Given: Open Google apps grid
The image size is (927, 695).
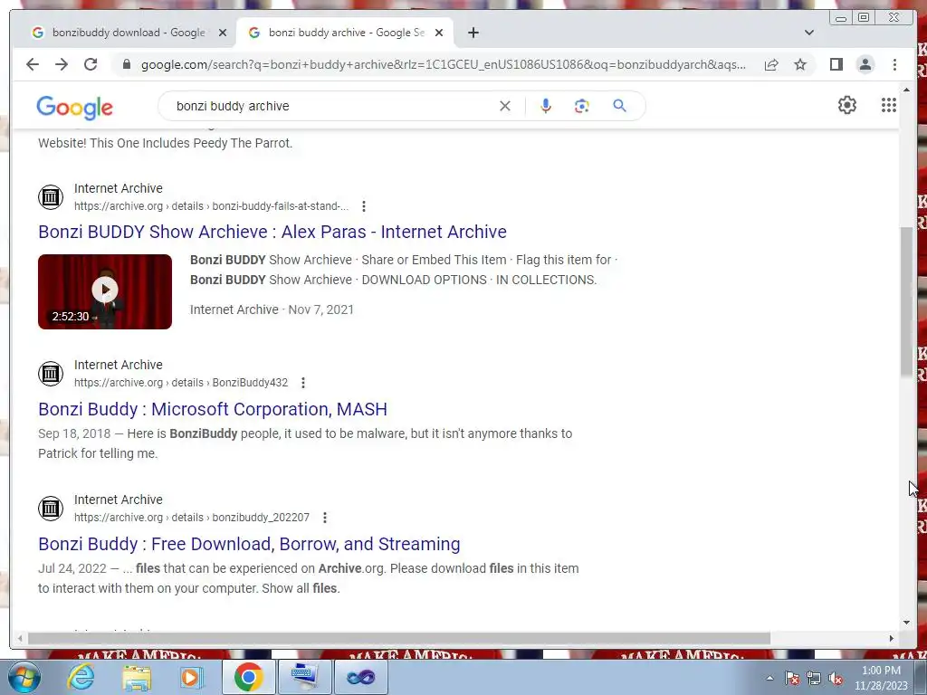Looking at the screenshot, I should click(x=889, y=105).
